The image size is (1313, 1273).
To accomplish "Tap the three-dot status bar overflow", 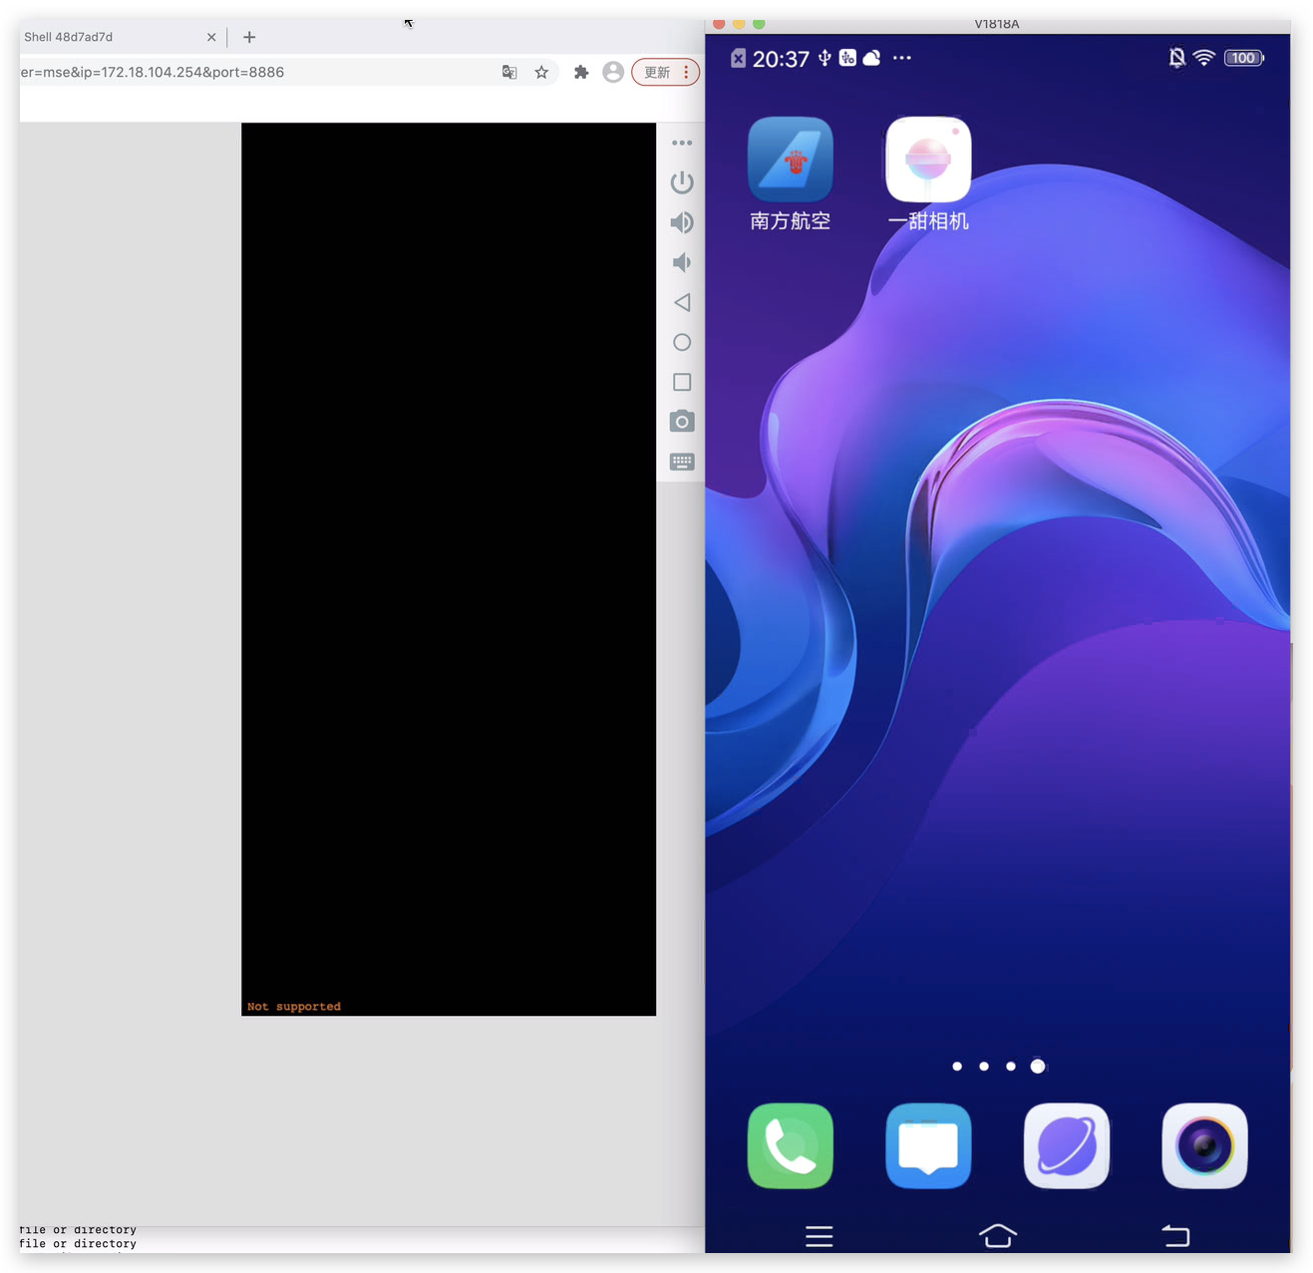I will click(902, 58).
